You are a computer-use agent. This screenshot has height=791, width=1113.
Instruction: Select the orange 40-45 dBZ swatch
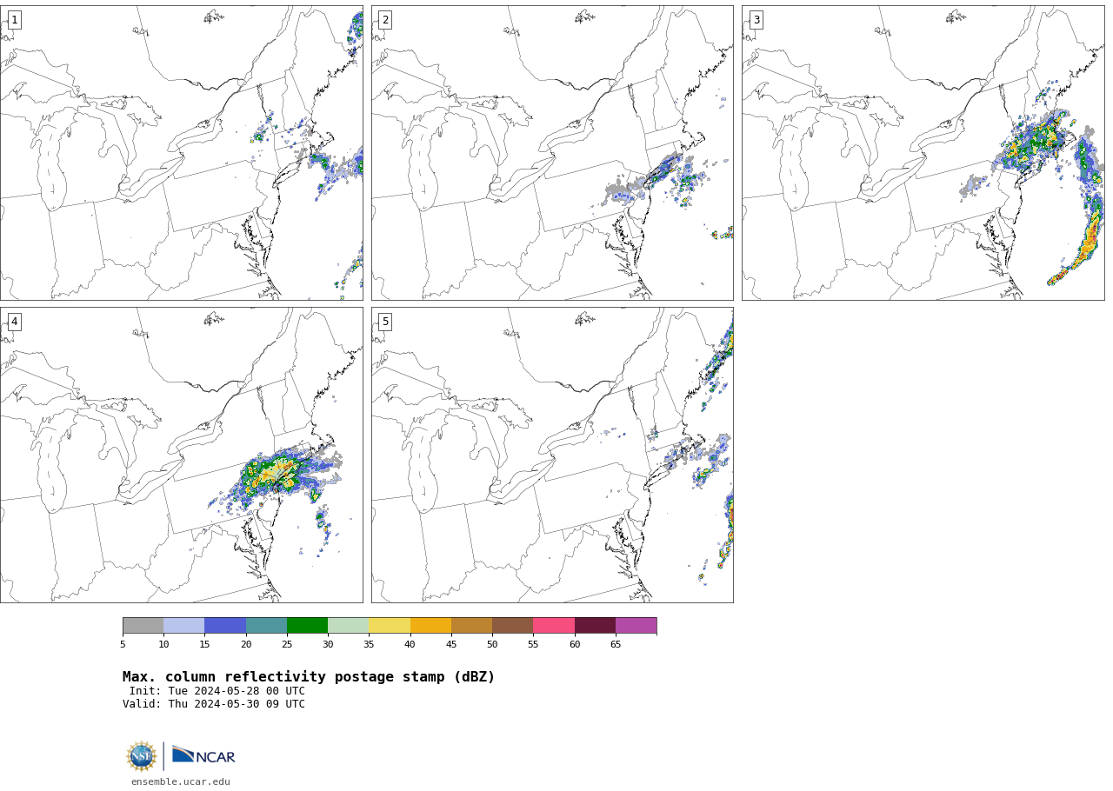pyautogui.click(x=430, y=626)
